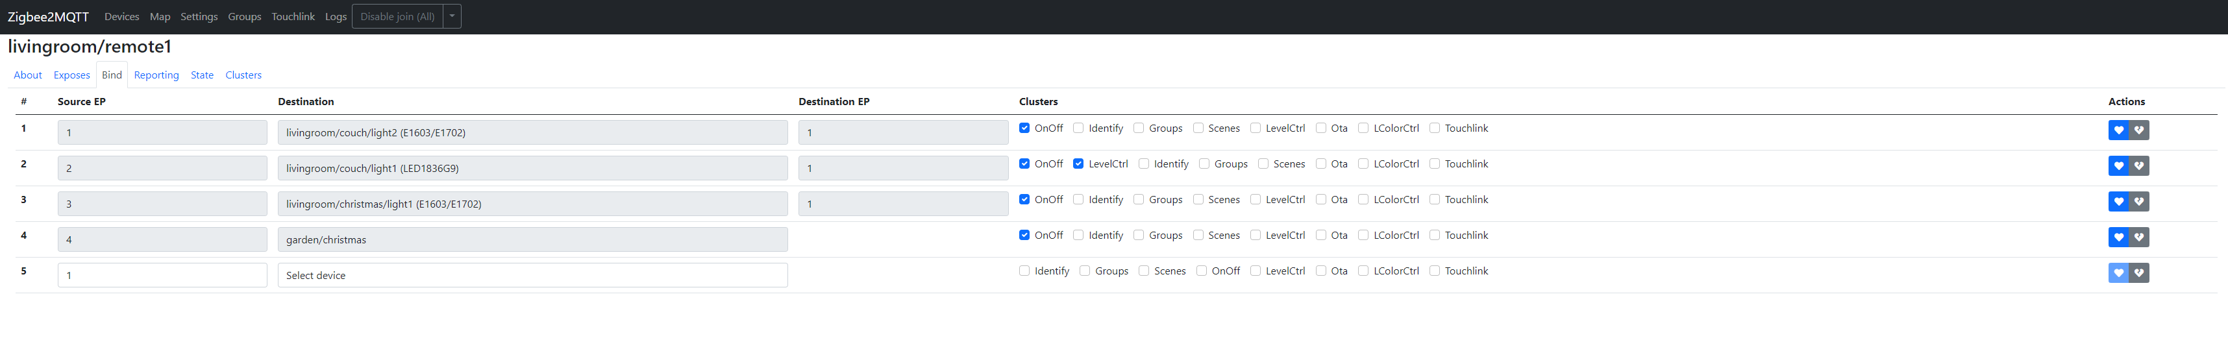Enable LevelCtrl cluster for couch/light2 row
The width and height of the screenshot is (2228, 364).
pos(1255,128)
